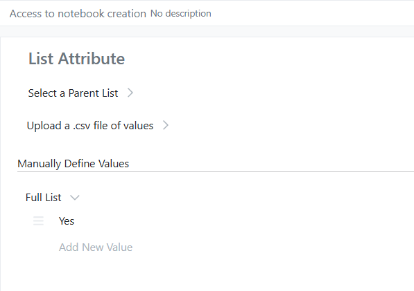Click the List Attribute heading
Viewport: 414px width, 291px height.
[76, 59]
